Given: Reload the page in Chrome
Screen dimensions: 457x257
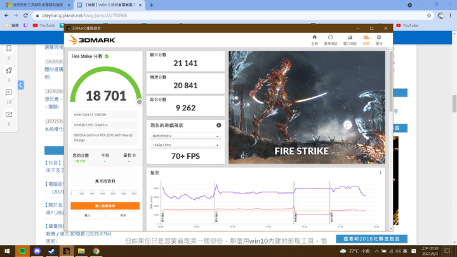Looking at the screenshot, I should click(25, 15).
